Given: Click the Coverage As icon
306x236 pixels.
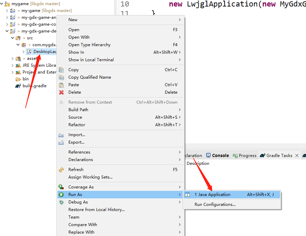Looking at the screenshot, I should point(61,187).
